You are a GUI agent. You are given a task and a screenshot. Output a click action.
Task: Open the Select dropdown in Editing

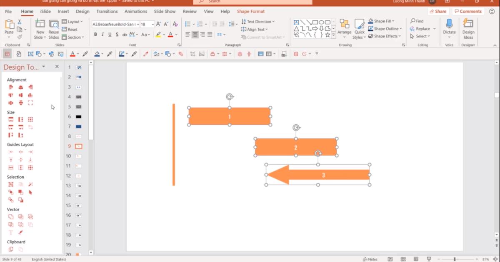420,36
